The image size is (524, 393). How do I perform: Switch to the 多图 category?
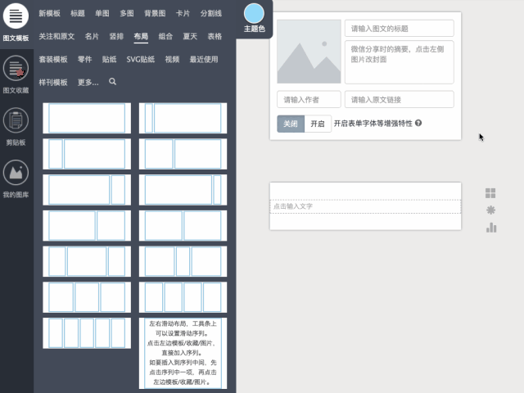tap(127, 13)
